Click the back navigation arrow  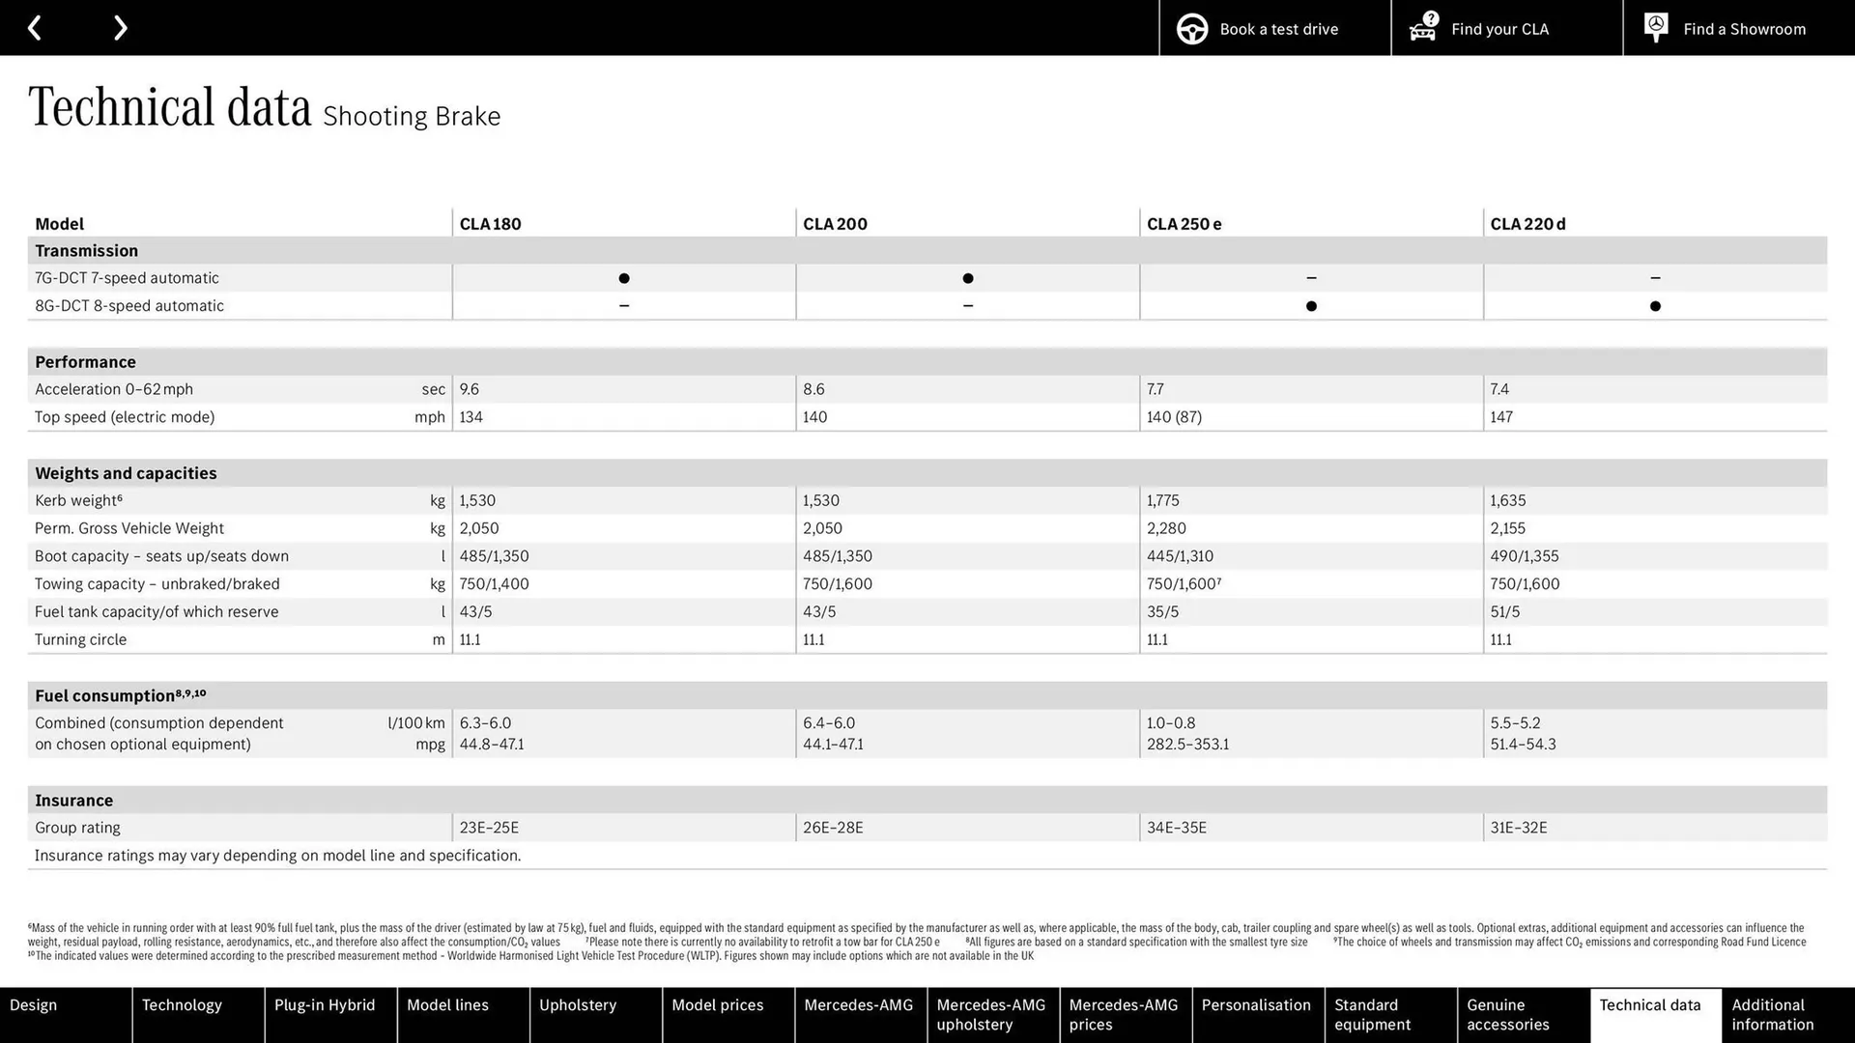pos(35,27)
